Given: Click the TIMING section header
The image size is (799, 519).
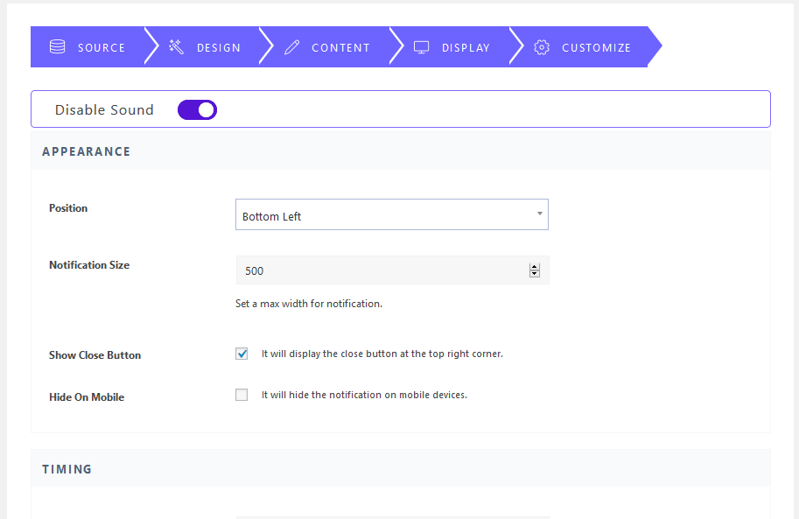Looking at the screenshot, I should click(67, 468).
